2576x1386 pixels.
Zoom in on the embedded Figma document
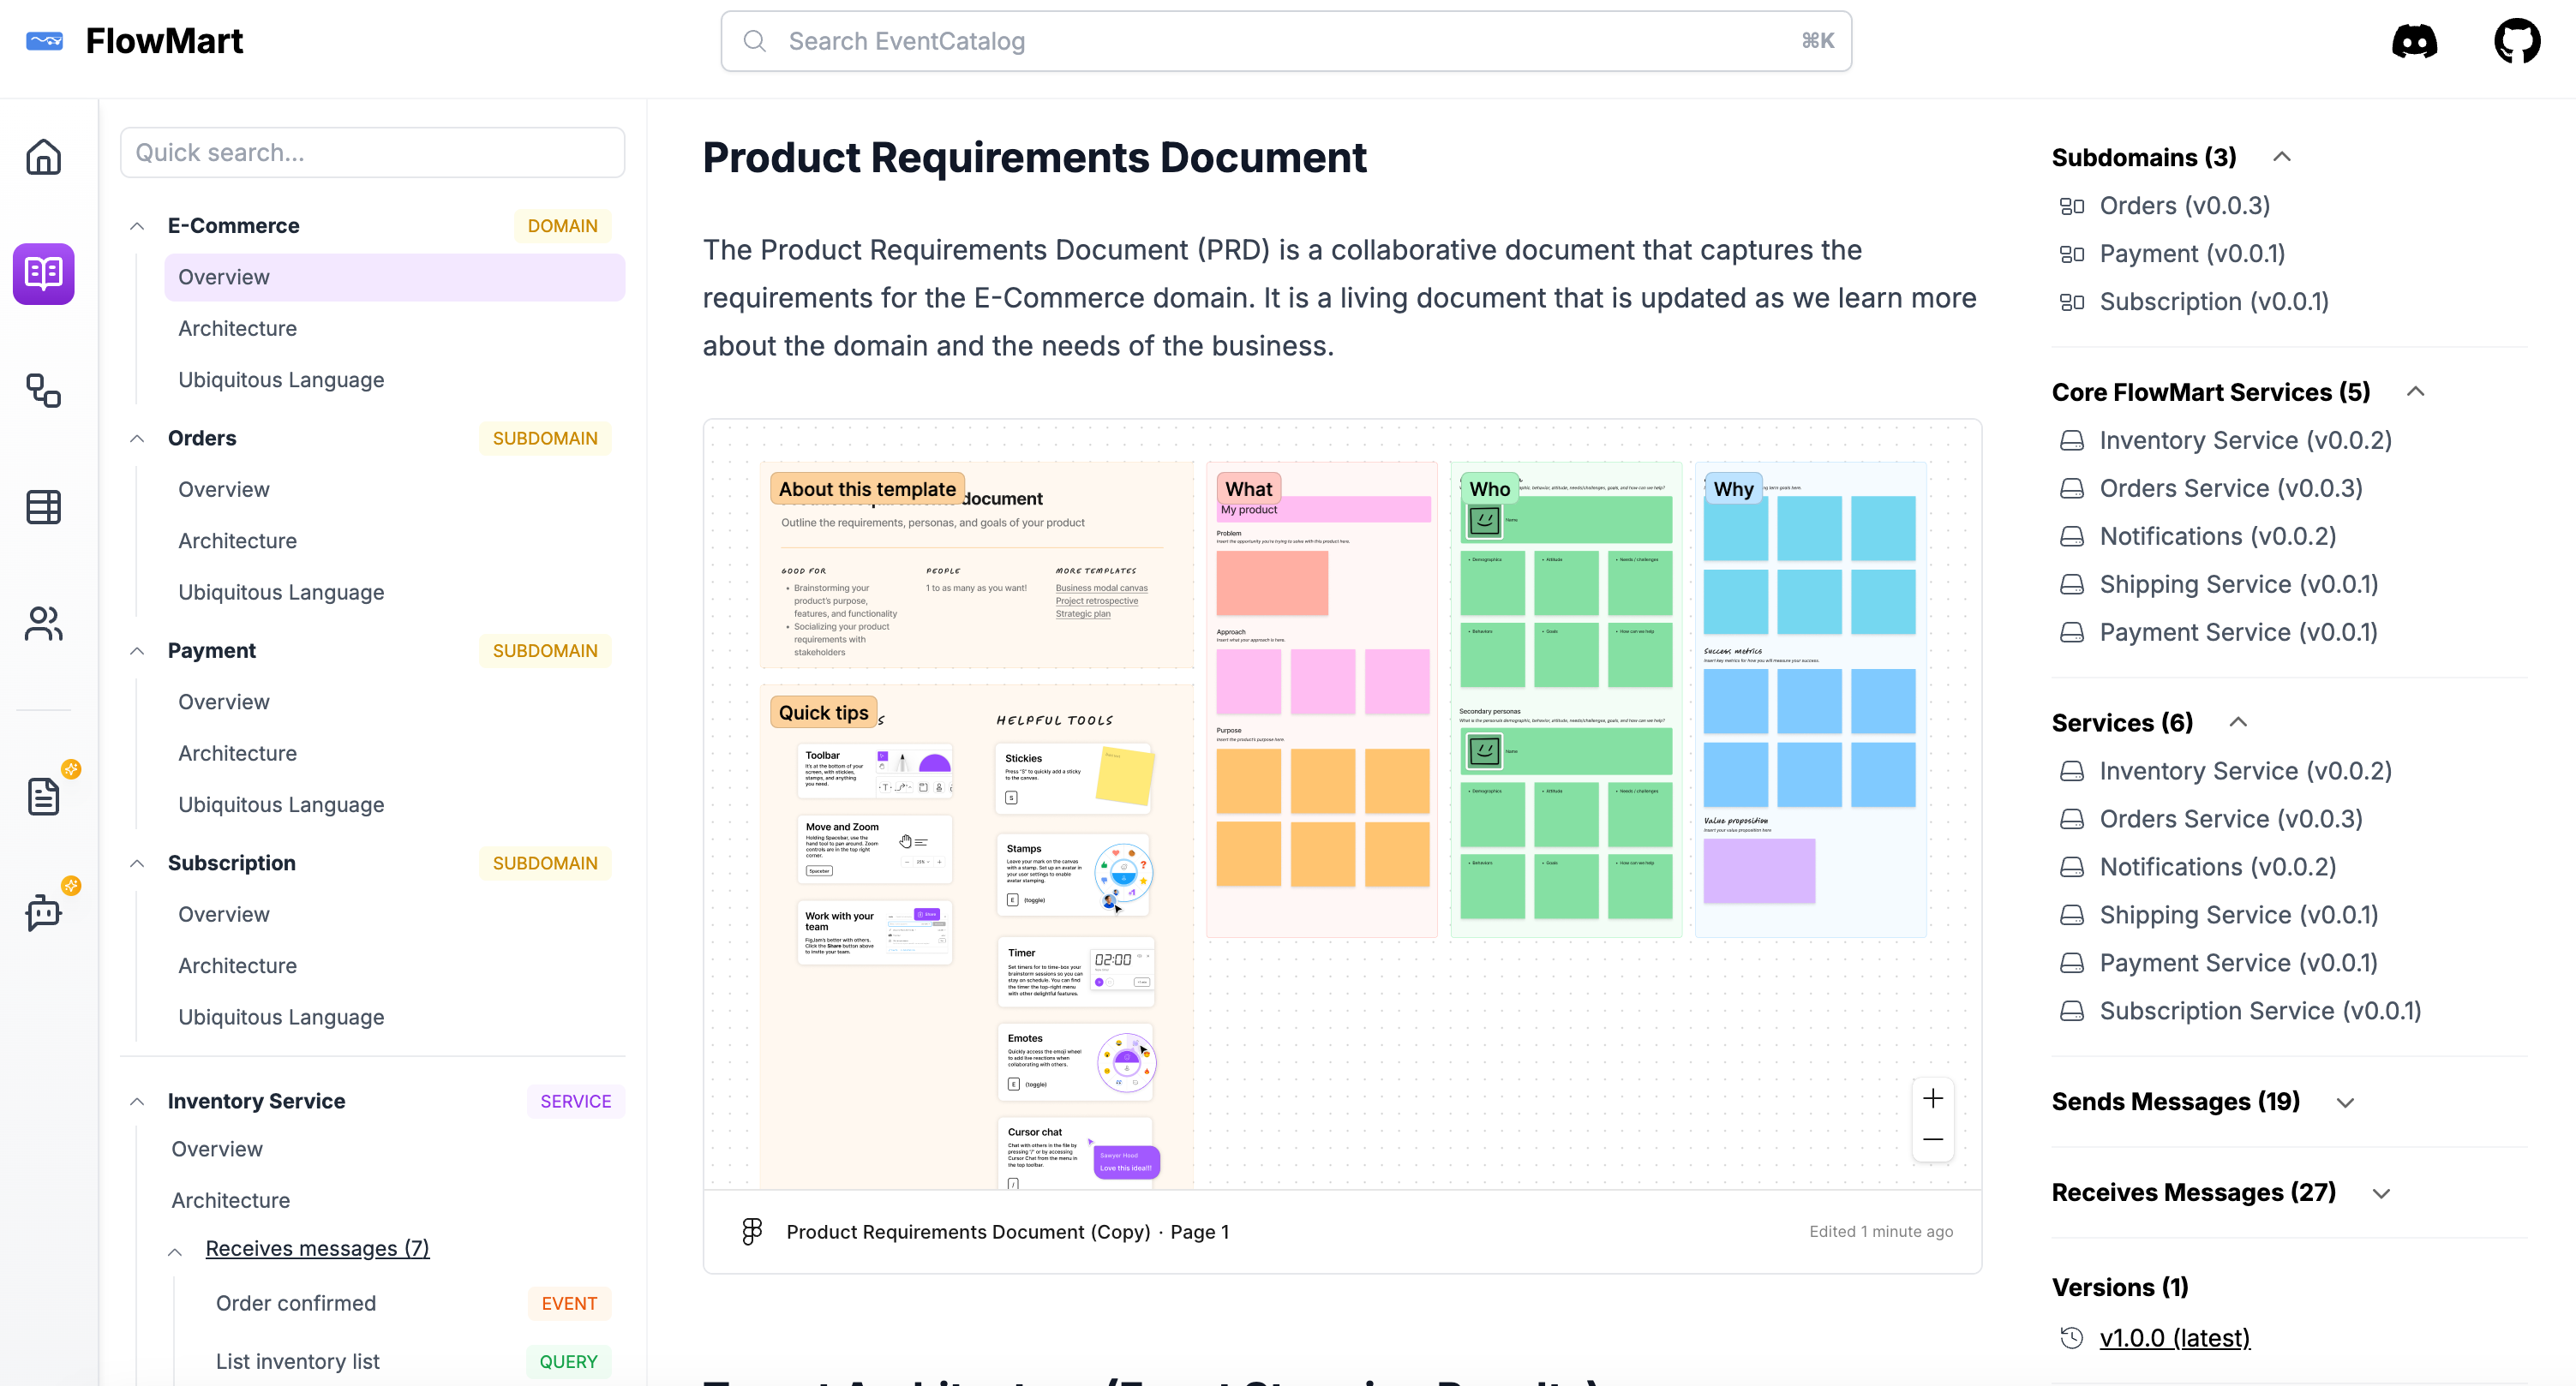(1931, 1098)
